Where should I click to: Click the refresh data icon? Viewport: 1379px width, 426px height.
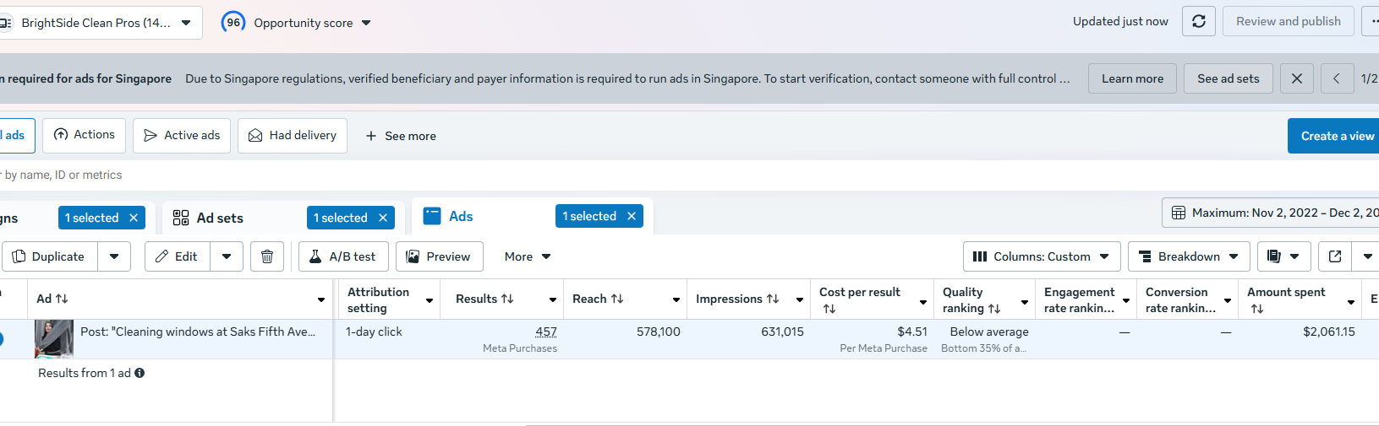click(1198, 22)
